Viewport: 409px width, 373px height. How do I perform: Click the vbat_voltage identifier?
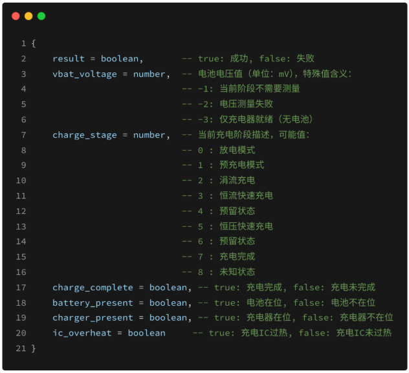(x=85, y=74)
